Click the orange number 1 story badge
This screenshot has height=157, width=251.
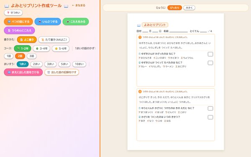click(x=140, y=37)
